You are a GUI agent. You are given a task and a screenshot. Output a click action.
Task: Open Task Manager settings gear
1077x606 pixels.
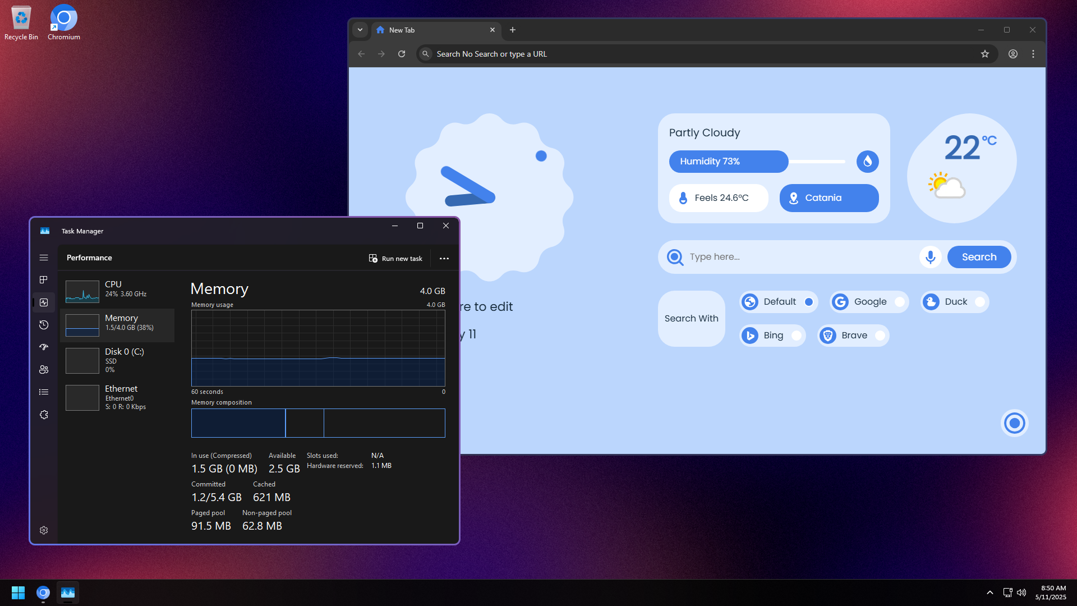44,530
